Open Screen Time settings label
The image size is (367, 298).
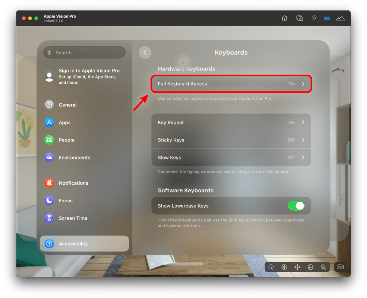73,218
